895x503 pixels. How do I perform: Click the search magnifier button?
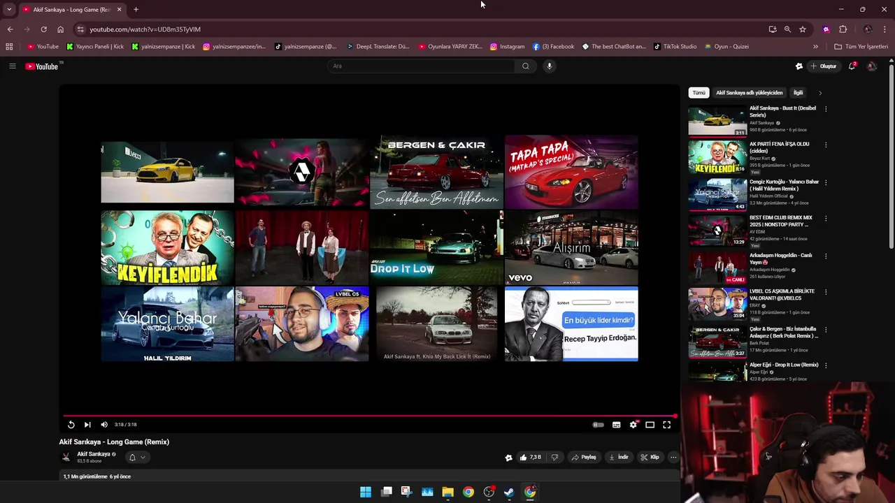pos(526,66)
